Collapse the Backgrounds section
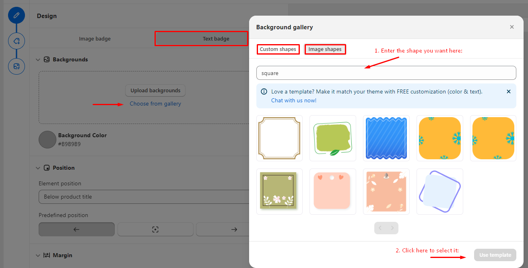Screen dimensions: 528x268 (38, 59)
